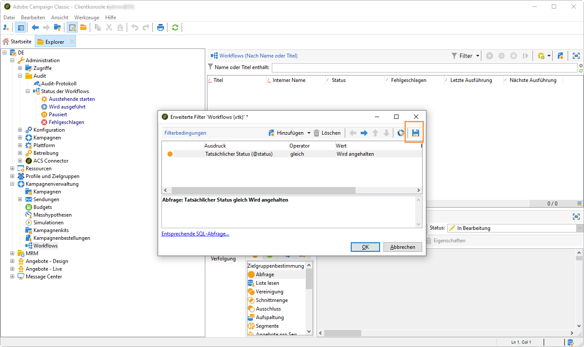Click the green refresh icon in main toolbar
The width and height of the screenshot is (584, 347).
pyautogui.click(x=175, y=27)
